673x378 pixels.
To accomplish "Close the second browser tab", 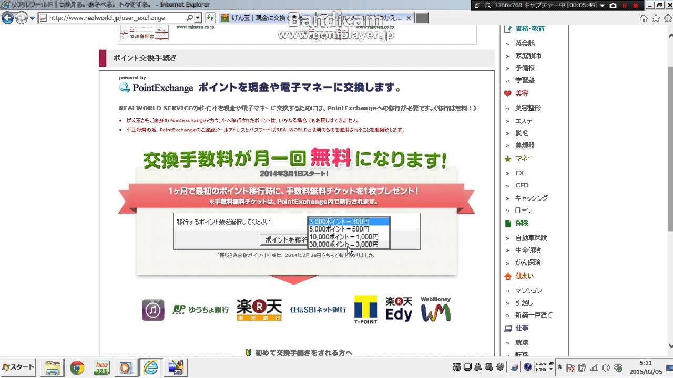I will point(409,18).
